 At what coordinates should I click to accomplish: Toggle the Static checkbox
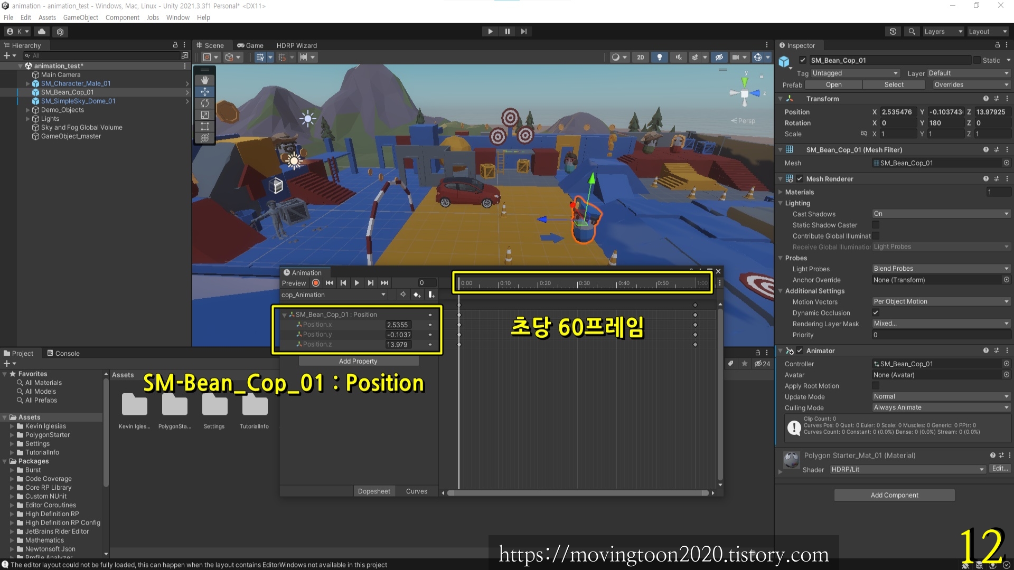coord(977,60)
